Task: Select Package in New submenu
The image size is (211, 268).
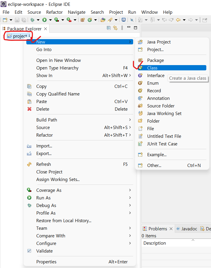Action: (x=172, y=60)
